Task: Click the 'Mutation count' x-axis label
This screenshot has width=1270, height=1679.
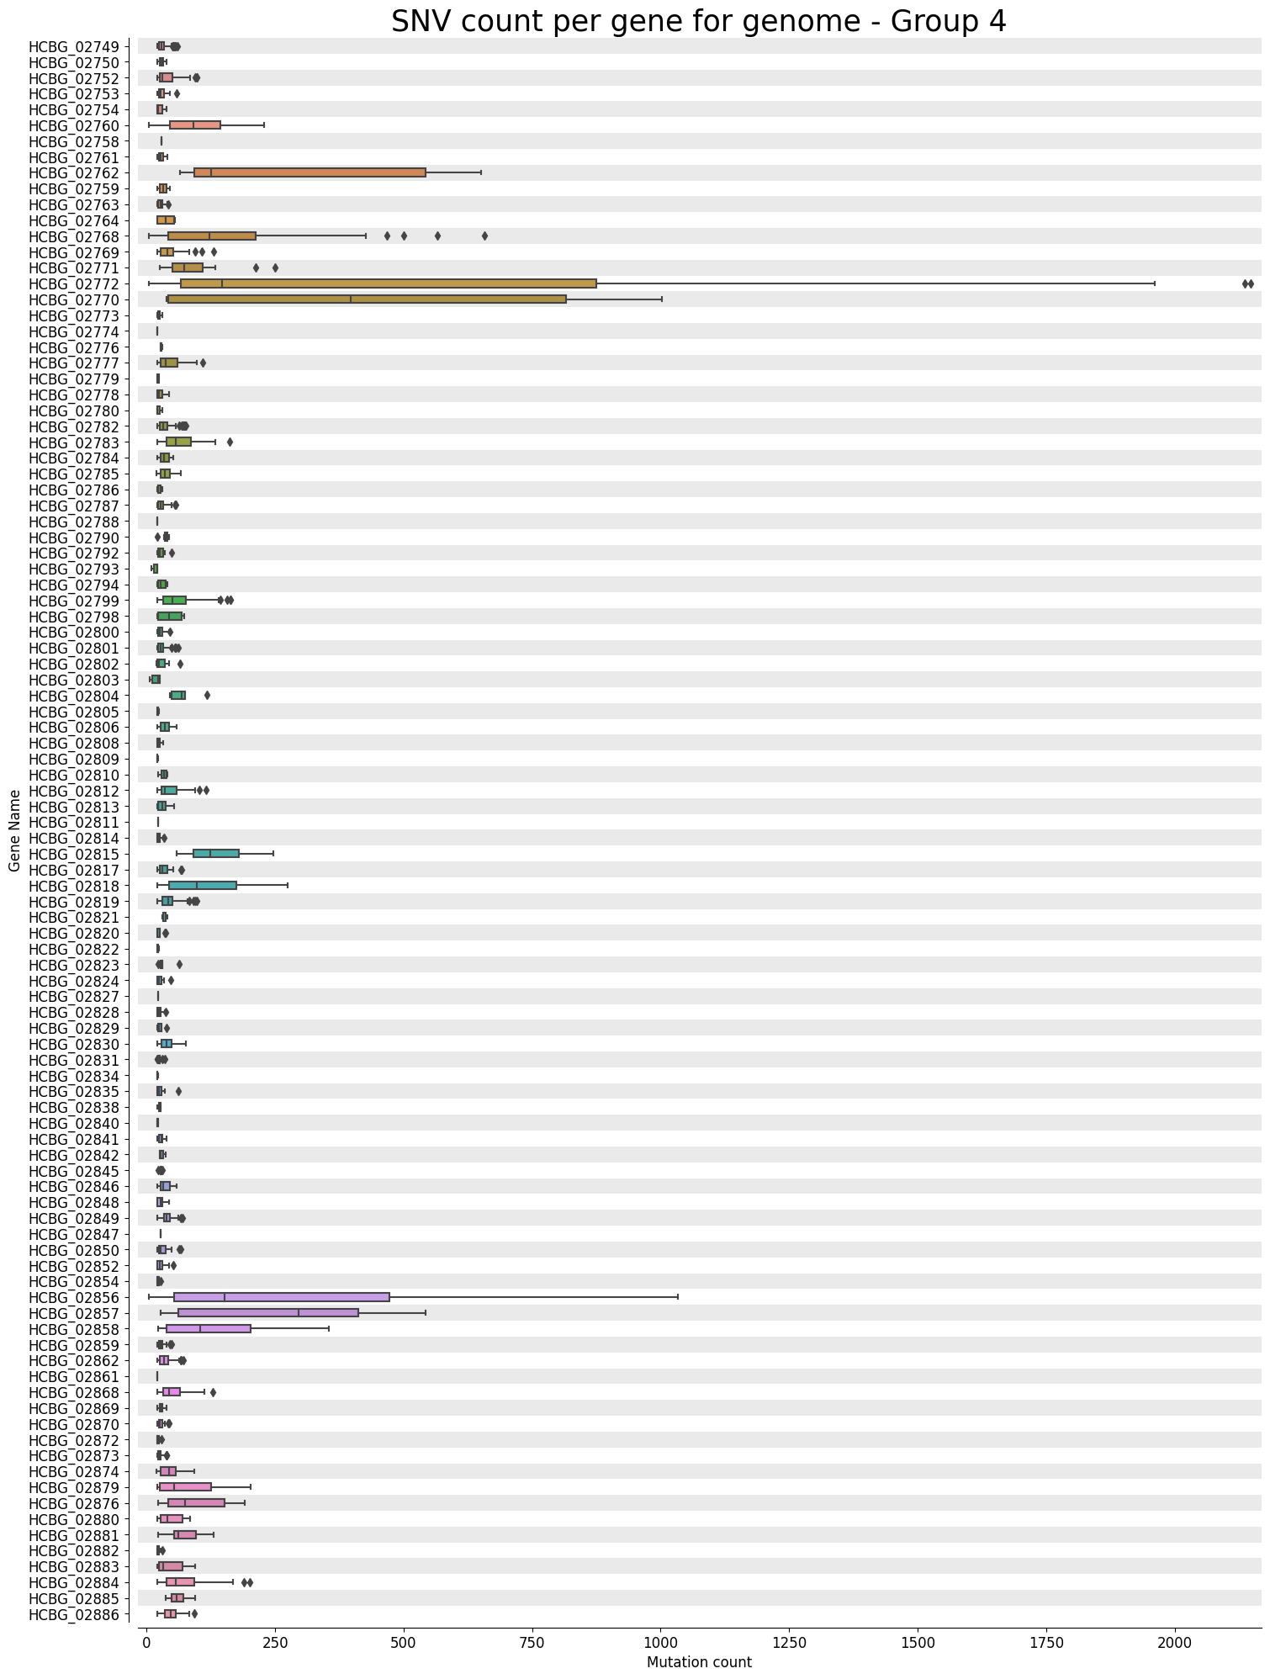Action: (x=699, y=1662)
